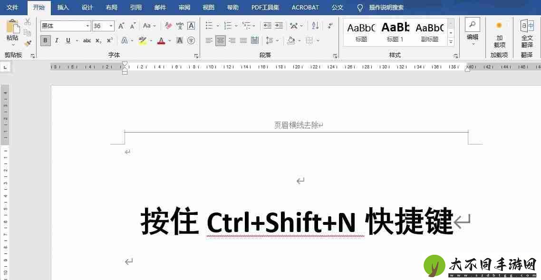Apply superscript formatting x²
The image size is (541, 280).
110,41
